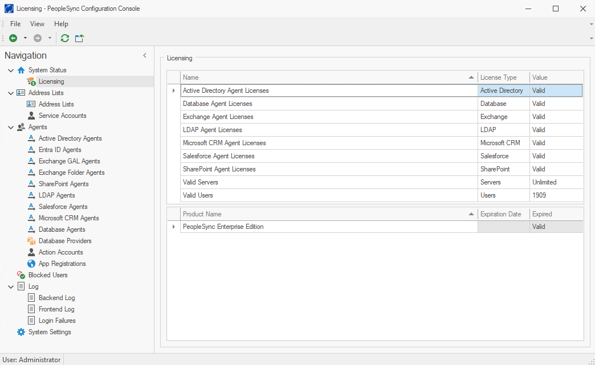This screenshot has height=365, width=595.
Task: Click the Address Lists child item icon
Action: coord(31,104)
